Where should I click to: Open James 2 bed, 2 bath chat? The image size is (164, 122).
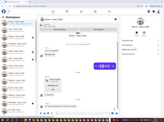tap(18, 67)
